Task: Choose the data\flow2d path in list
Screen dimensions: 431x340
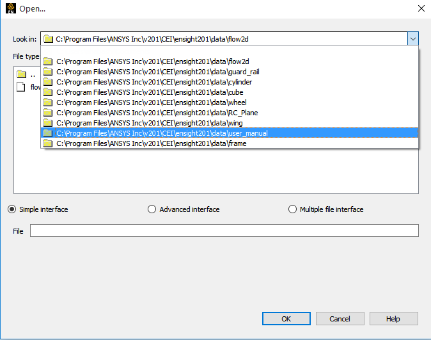Action: coord(230,61)
